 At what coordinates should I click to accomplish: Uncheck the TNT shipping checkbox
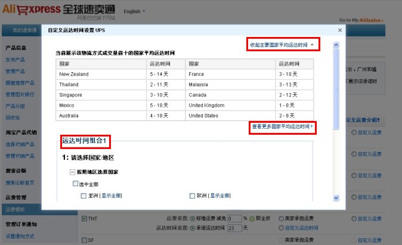tap(84, 219)
